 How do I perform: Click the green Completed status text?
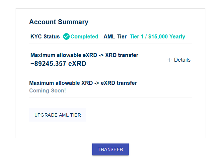(x=84, y=36)
